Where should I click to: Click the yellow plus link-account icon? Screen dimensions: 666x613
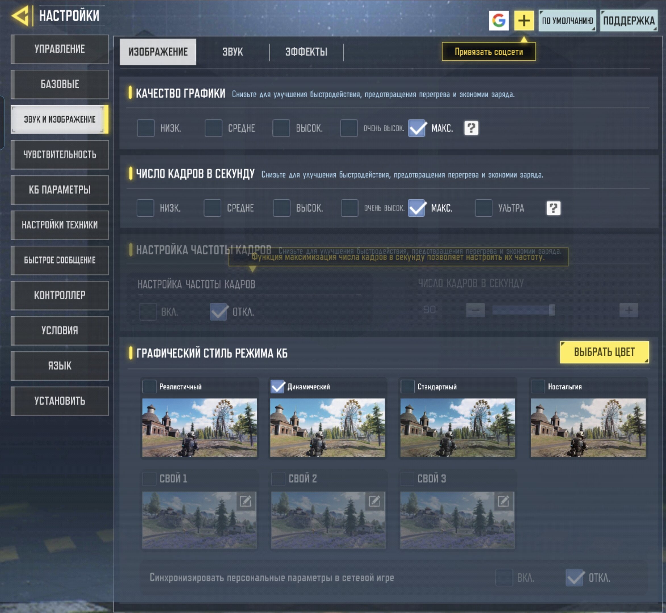(524, 20)
